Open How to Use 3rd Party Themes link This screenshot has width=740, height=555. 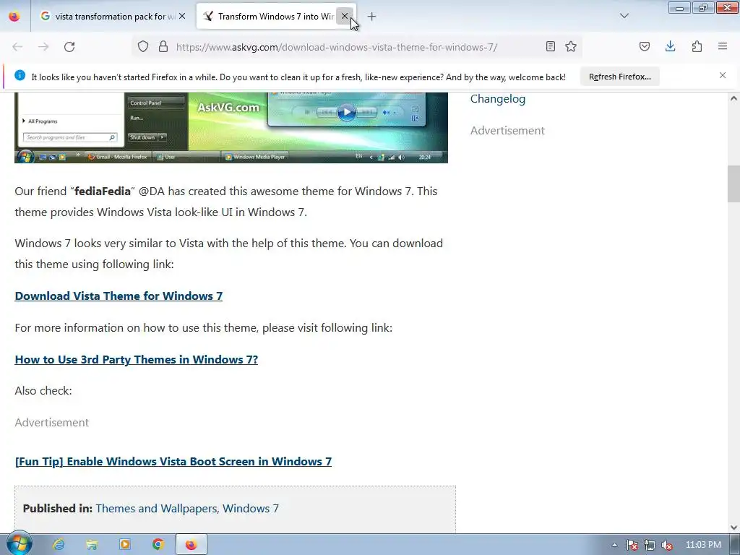pos(137,360)
